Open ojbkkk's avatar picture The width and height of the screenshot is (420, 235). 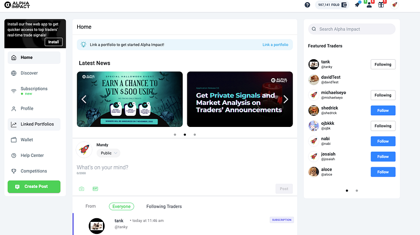click(x=313, y=126)
